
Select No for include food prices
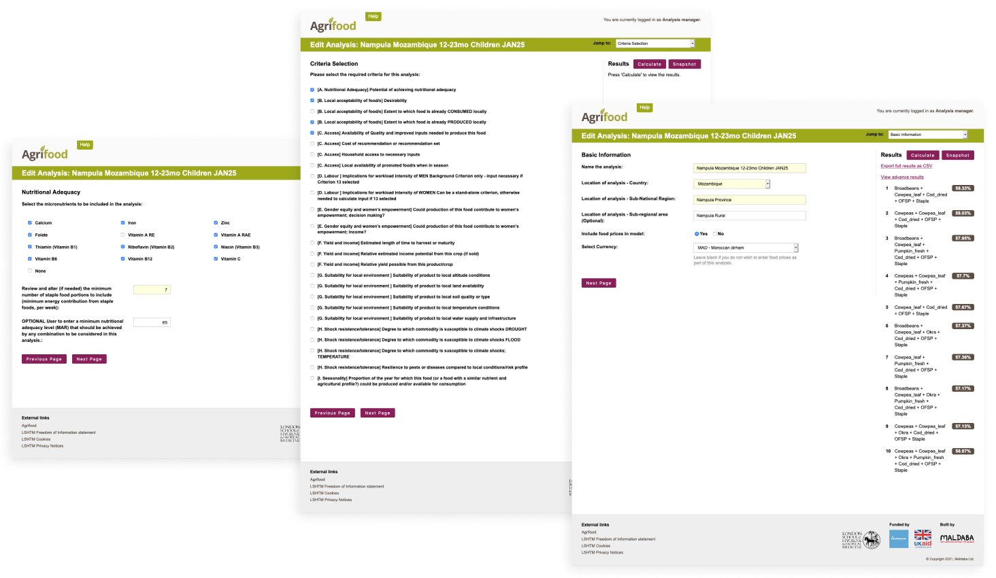click(x=715, y=234)
